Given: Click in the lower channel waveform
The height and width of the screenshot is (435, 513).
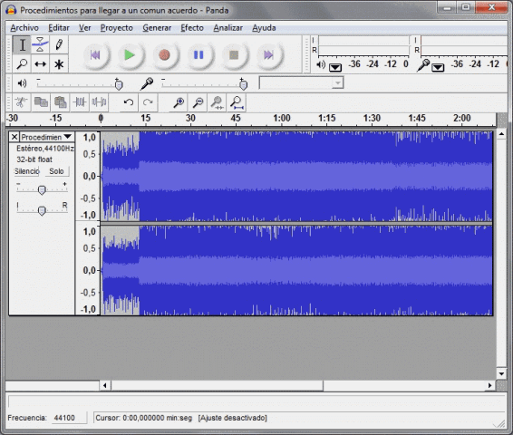Looking at the screenshot, I should pos(296,270).
